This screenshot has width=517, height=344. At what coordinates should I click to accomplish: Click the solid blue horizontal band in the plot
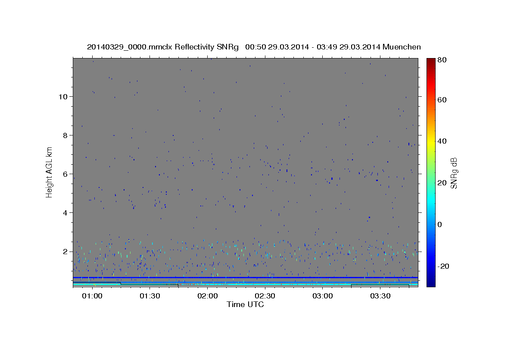(x=246, y=278)
